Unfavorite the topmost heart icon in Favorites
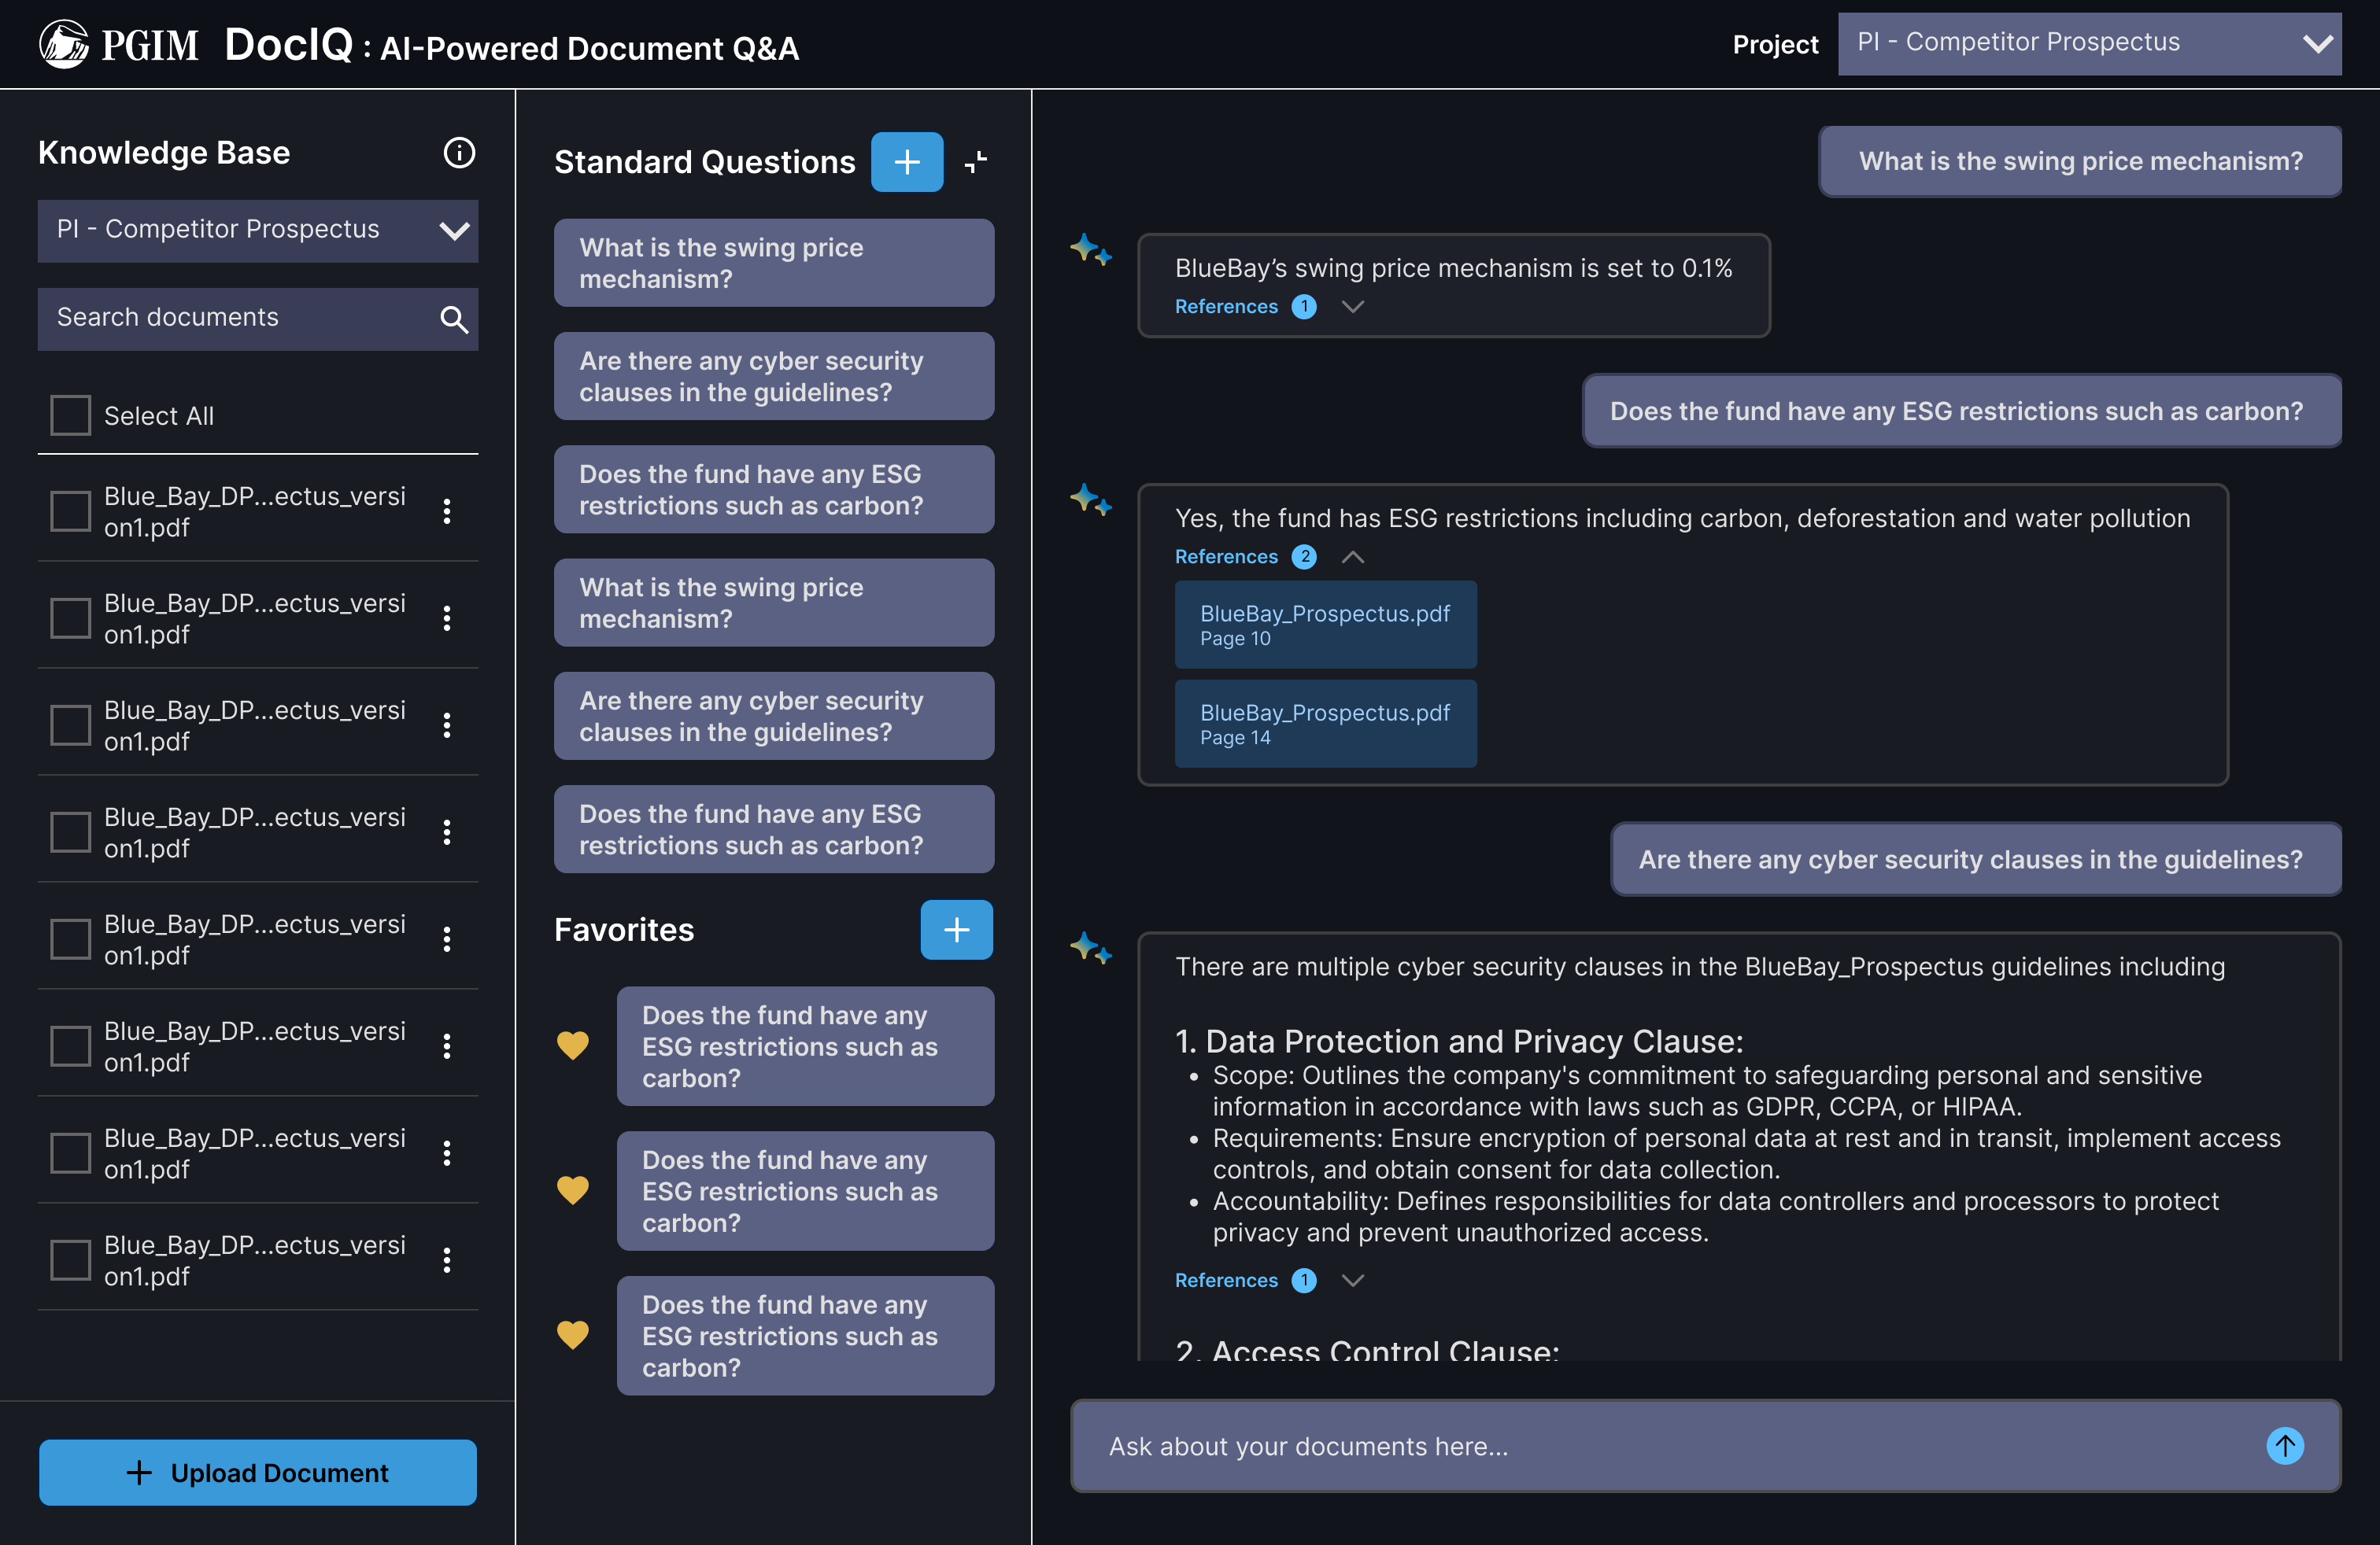 572,1045
